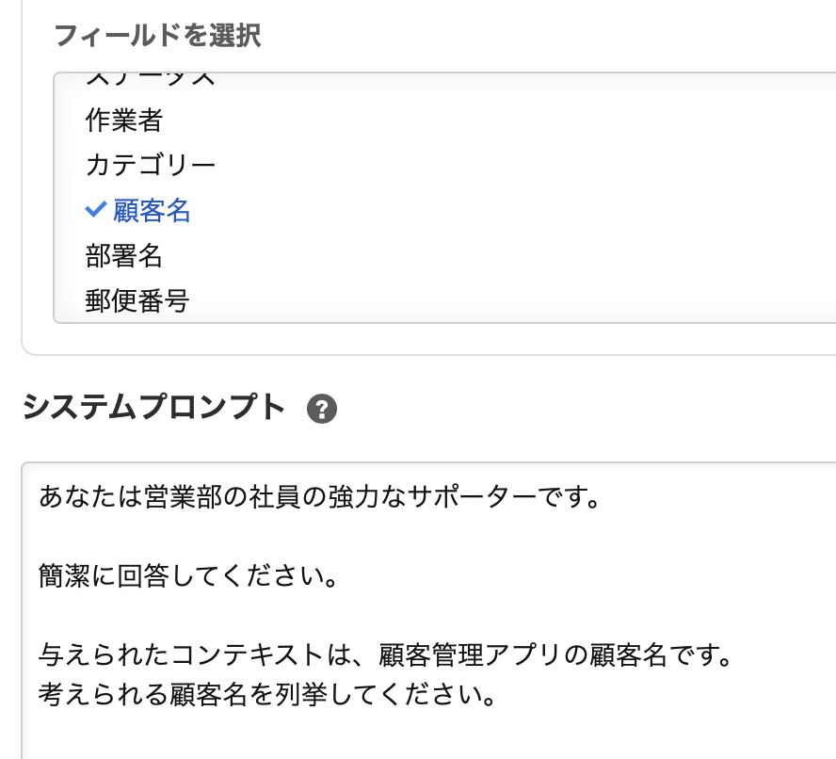
Task: Click the blank line under the first prompt sentence
Action: (282, 536)
